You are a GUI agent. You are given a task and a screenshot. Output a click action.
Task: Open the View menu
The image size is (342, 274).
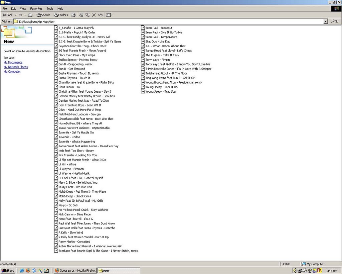[23, 8]
